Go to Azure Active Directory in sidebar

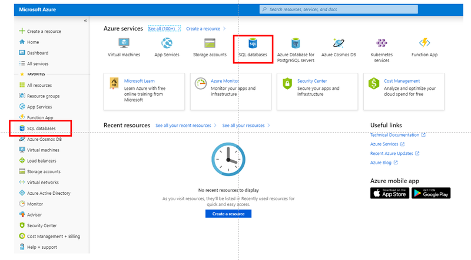48,193
